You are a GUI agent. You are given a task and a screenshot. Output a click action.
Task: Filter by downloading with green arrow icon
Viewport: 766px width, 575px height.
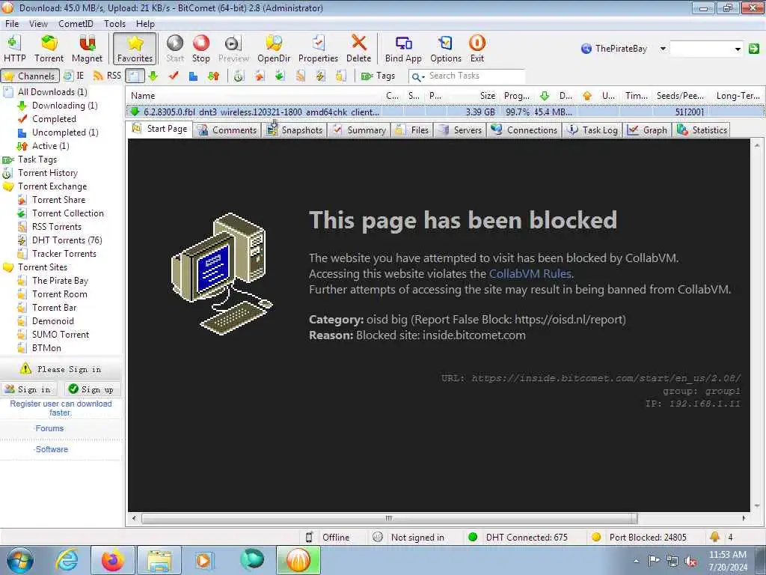[x=153, y=76]
